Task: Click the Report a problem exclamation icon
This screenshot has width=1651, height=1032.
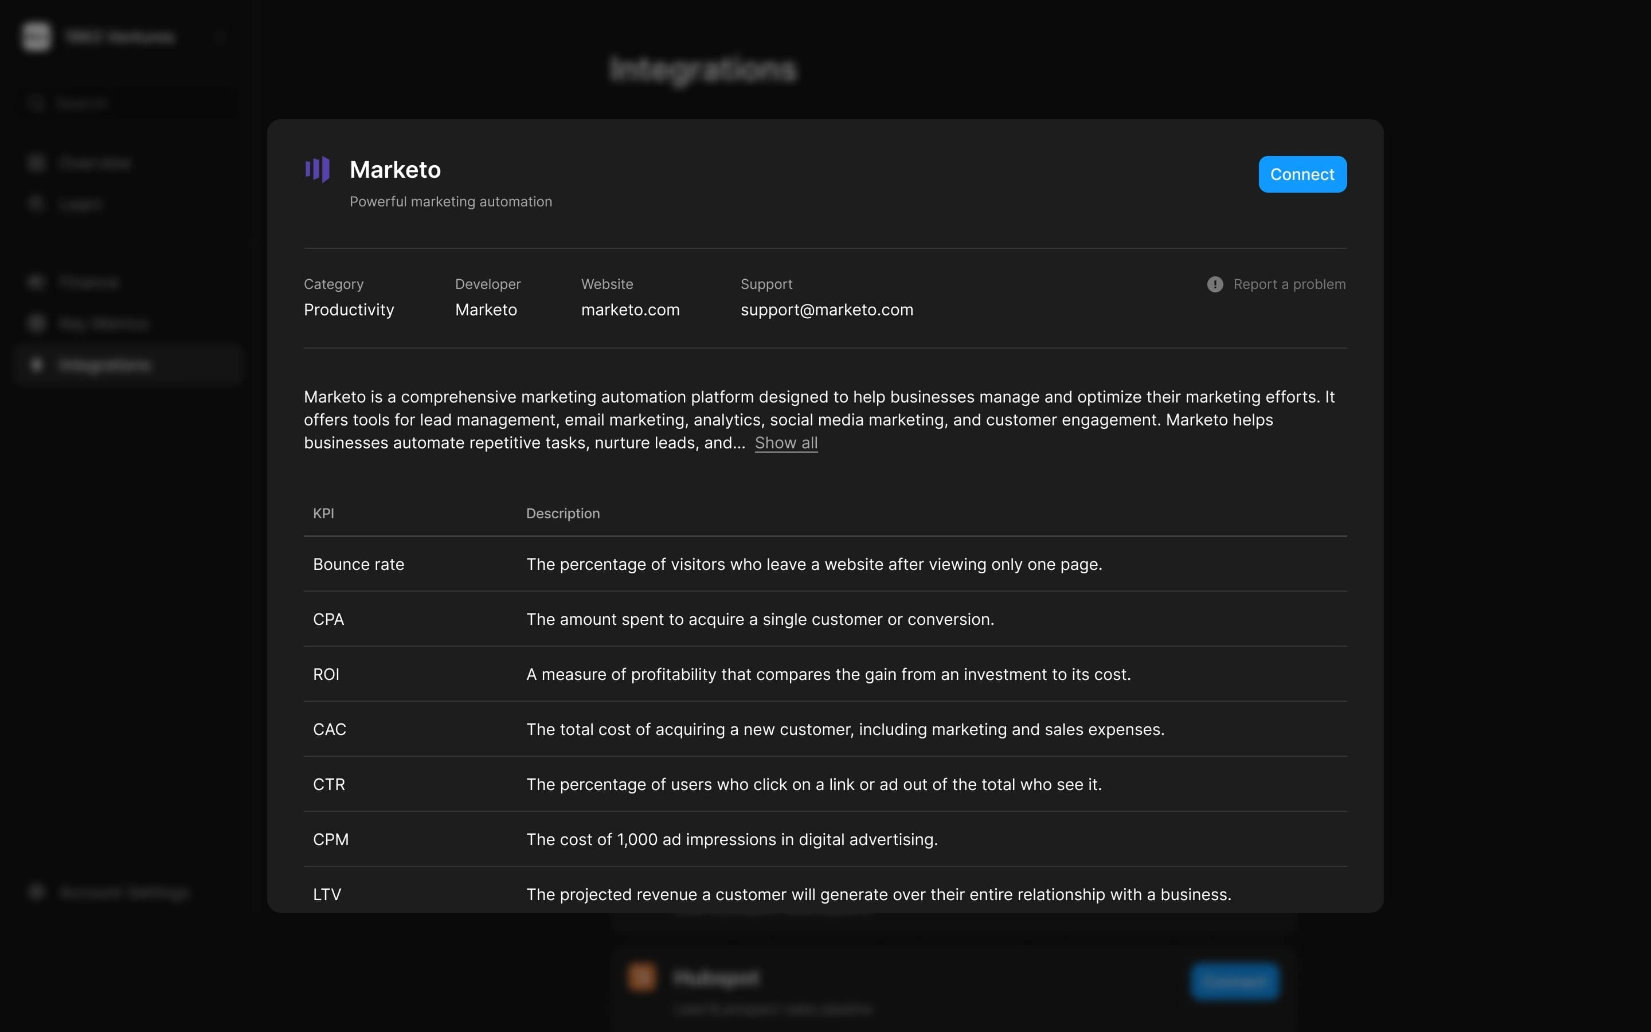Action: coord(1214,284)
